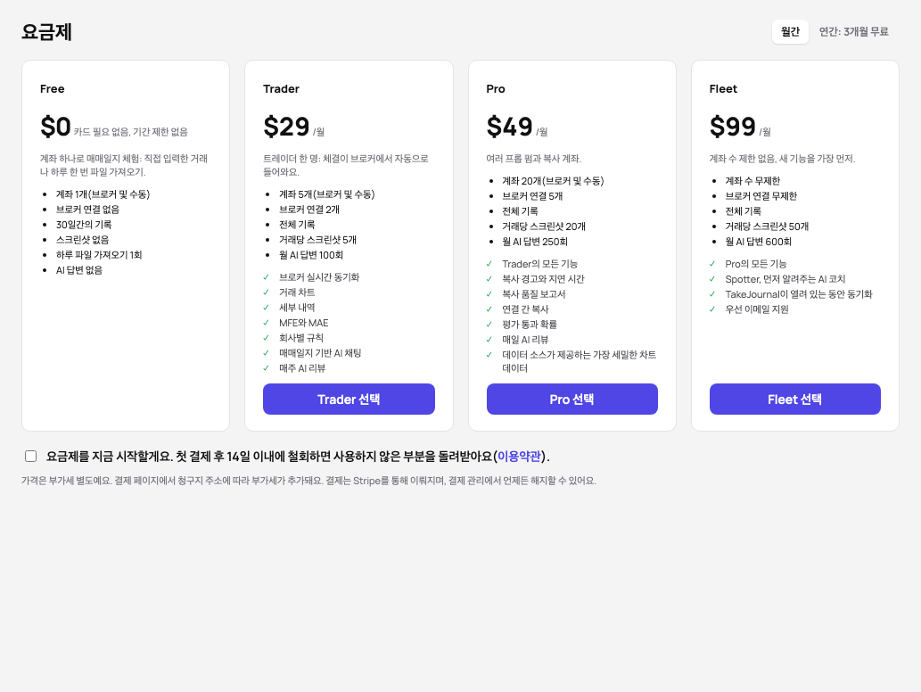Click 거래당 스크린샷 20개 item
This screenshot has height=692, width=921.
tap(544, 227)
